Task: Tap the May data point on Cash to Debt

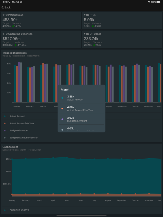Action: 67,158
